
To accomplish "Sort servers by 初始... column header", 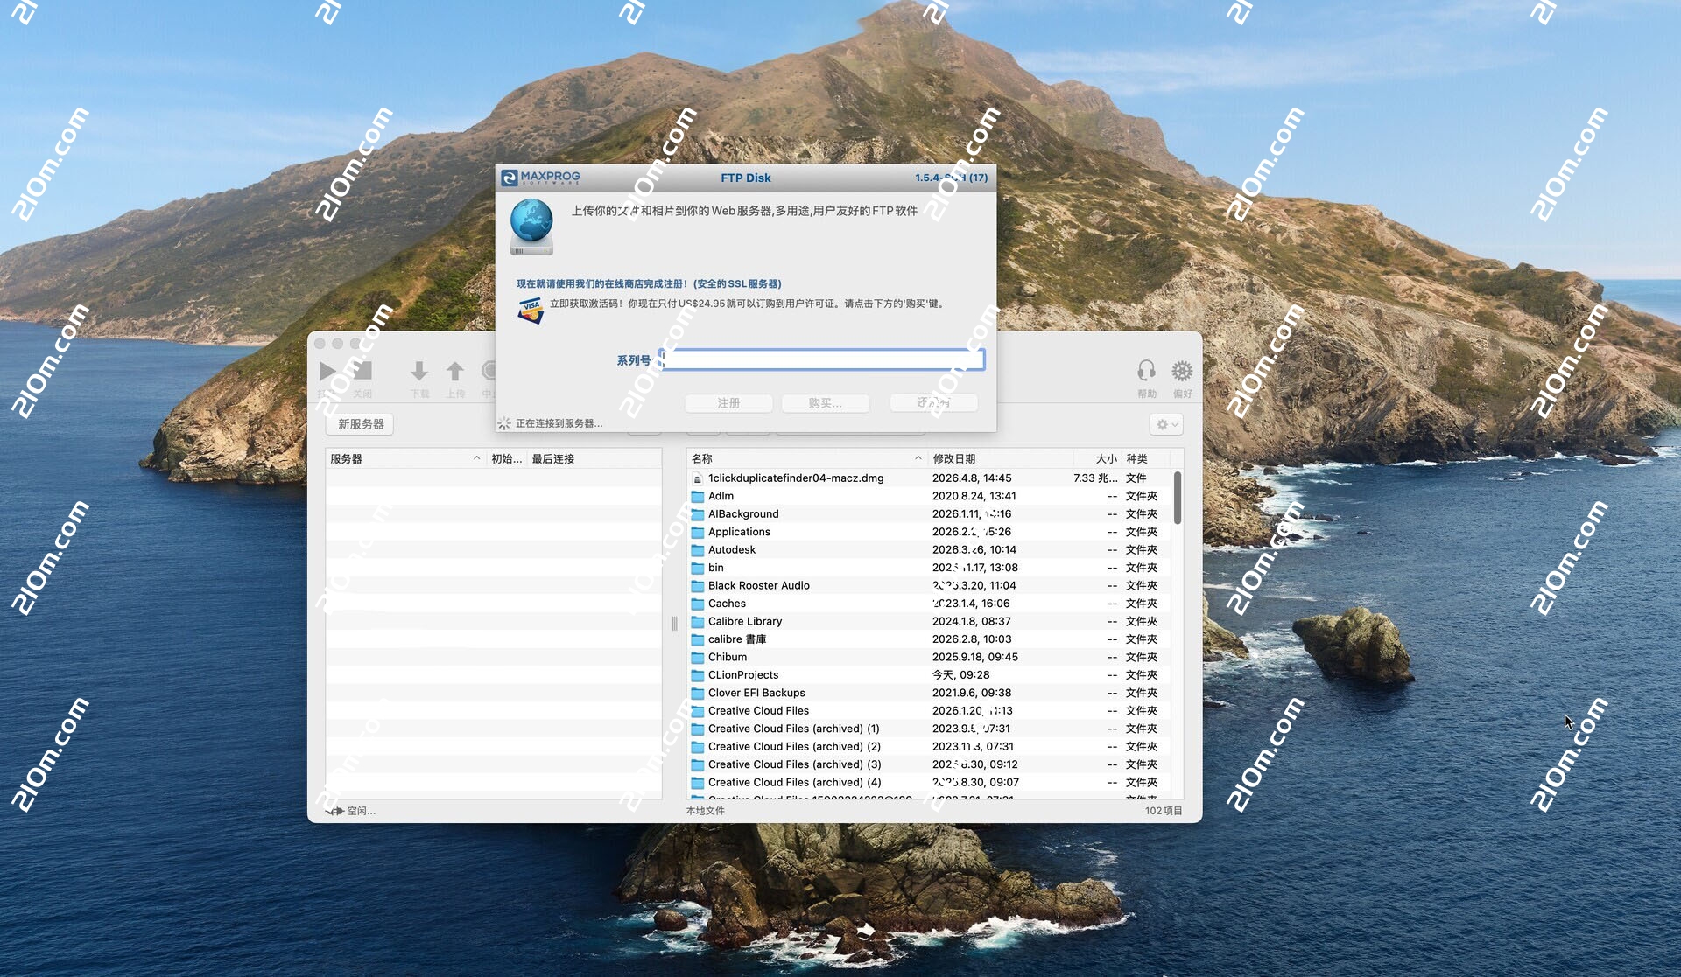I will (x=507, y=458).
